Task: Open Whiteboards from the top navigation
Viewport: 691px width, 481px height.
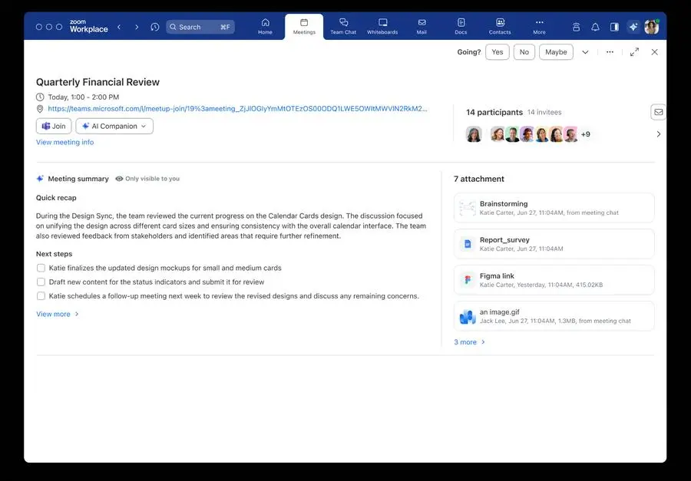Action: [382, 27]
